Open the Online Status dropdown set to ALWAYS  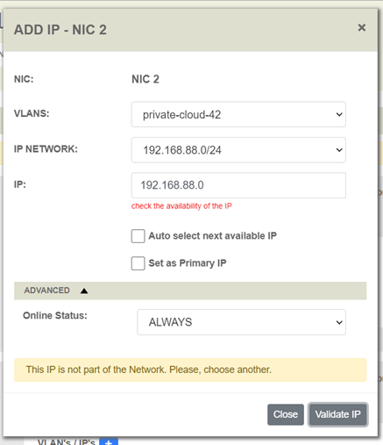pos(241,322)
